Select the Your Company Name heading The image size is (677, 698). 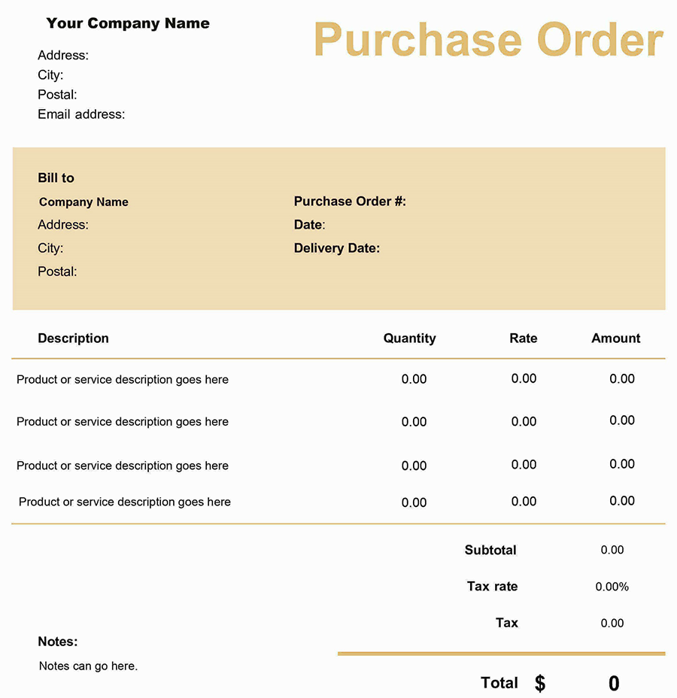(128, 23)
